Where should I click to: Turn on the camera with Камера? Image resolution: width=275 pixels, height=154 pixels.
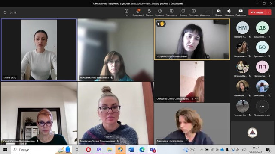(x=219, y=12)
